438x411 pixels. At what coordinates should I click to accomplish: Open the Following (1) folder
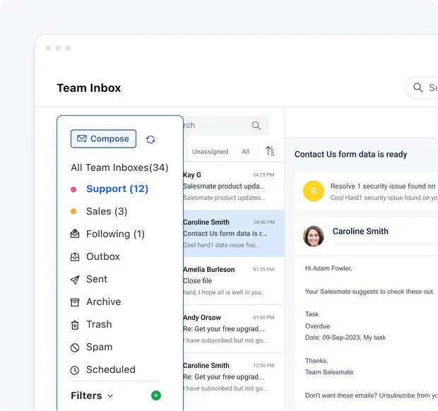[x=115, y=234]
